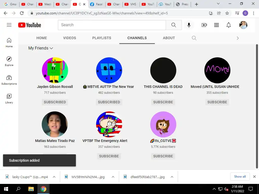Start voice search with microphone icon
This screenshot has width=259, height=194.
point(189,25)
